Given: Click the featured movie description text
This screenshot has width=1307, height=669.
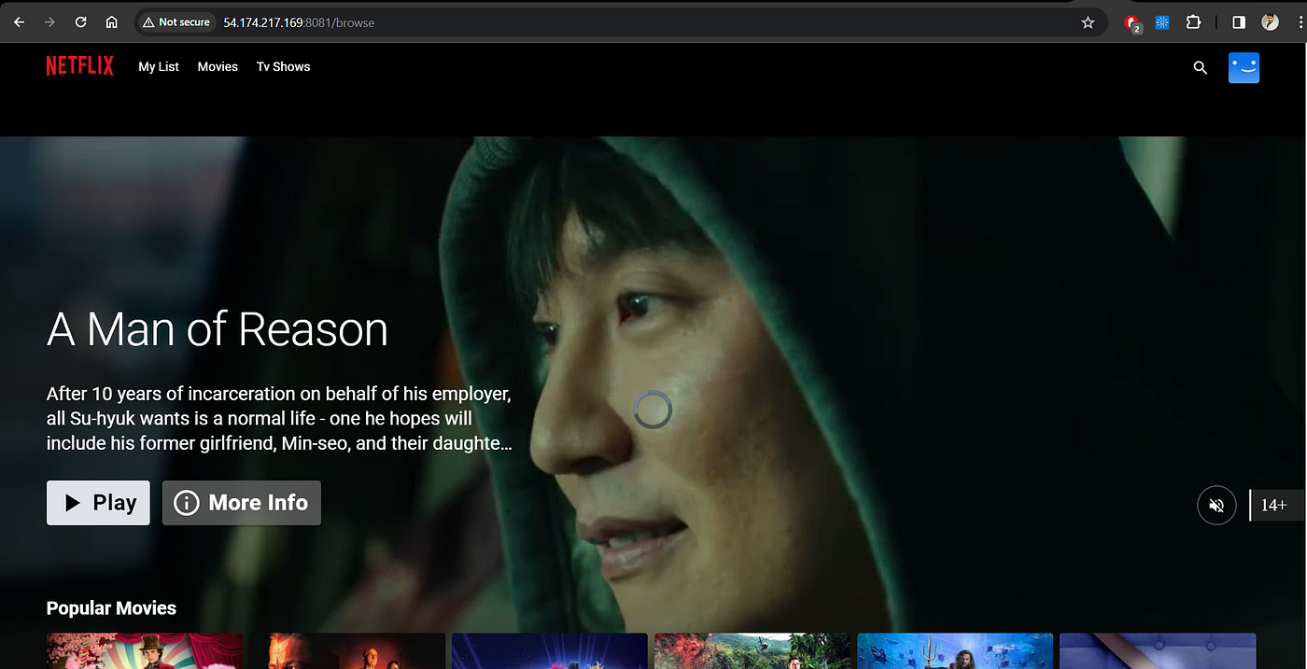Looking at the screenshot, I should [x=279, y=418].
